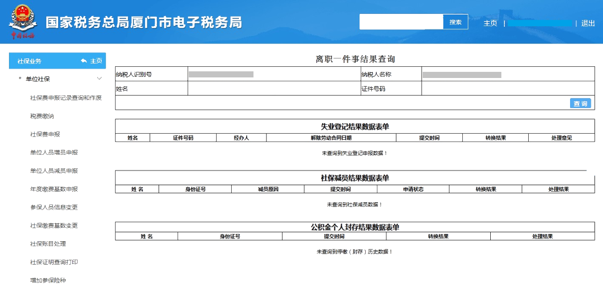
Task: Click 处理意见 column header
Action: pos(562,138)
